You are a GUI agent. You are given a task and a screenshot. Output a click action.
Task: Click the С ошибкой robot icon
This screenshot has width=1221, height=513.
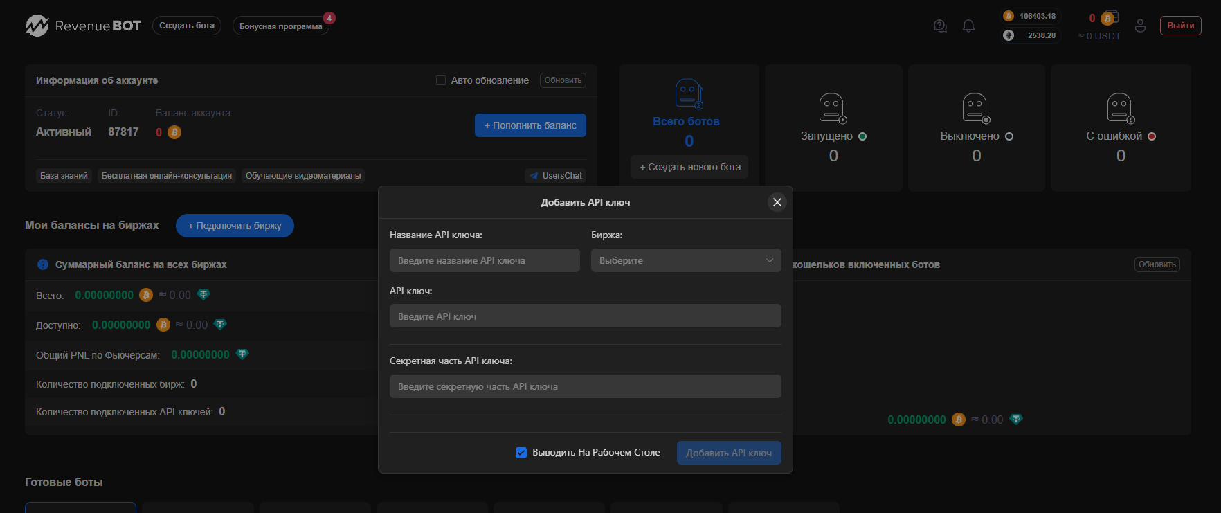pos(1121,109)
